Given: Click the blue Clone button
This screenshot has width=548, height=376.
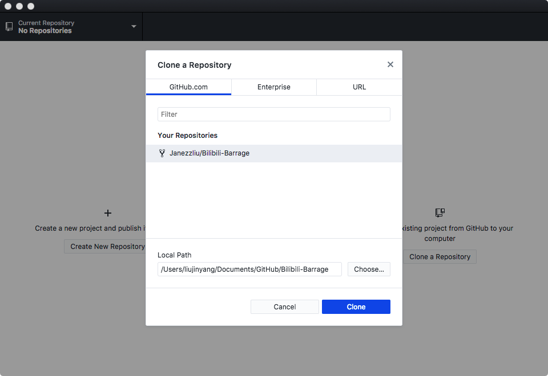Looking at the screenshot, I should point(356,307).
